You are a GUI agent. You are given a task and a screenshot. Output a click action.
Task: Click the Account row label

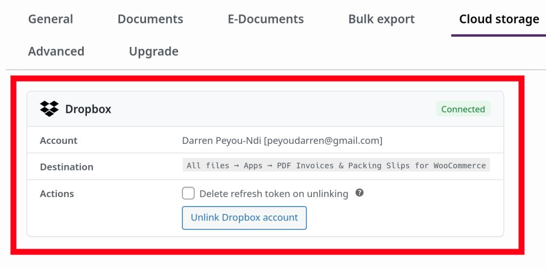point(59,141)
